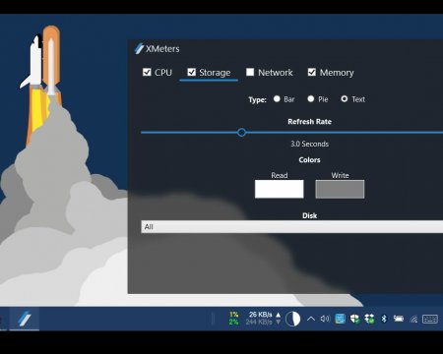Switch to the Memory tab label
This screenshot has width=443, height=354.
(337, 73)
